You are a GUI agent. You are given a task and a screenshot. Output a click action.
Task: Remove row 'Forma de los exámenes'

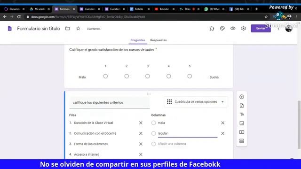pyautogui.click(x=141, y=144)
